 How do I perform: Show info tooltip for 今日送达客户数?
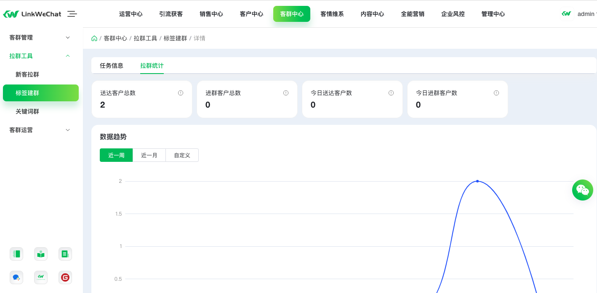coord(391,93)
